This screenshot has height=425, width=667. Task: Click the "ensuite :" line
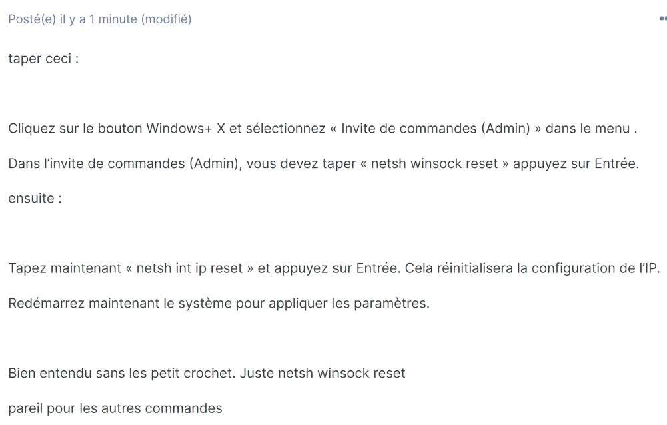coord(35,198)
